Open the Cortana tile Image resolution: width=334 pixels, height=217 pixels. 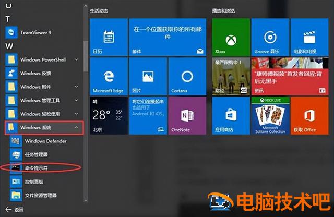[187, 77]
